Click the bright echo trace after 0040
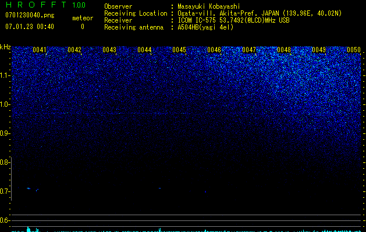366x232 pixels. [x=29, y=188]
